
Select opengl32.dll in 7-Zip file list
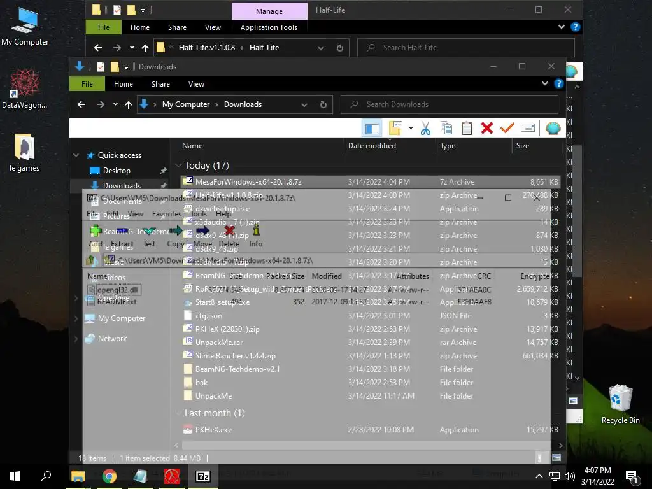click(118, 290)
